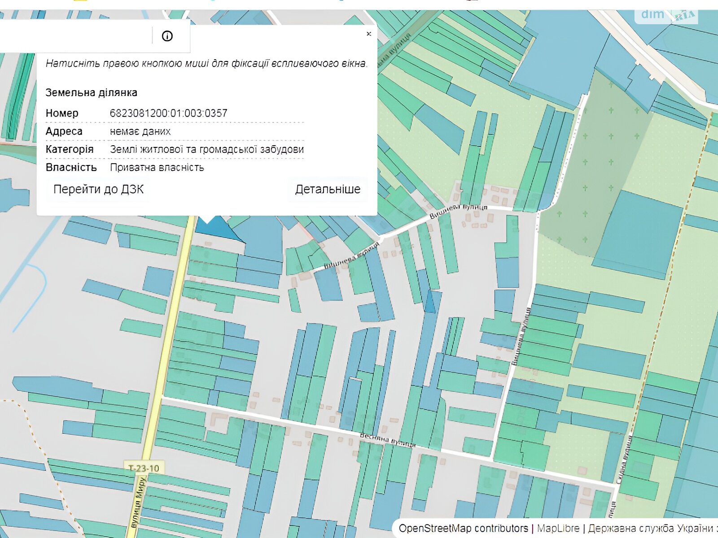Click the немає даних address value
The height and width of the screenshot is (538, 718).
[140, 131]
